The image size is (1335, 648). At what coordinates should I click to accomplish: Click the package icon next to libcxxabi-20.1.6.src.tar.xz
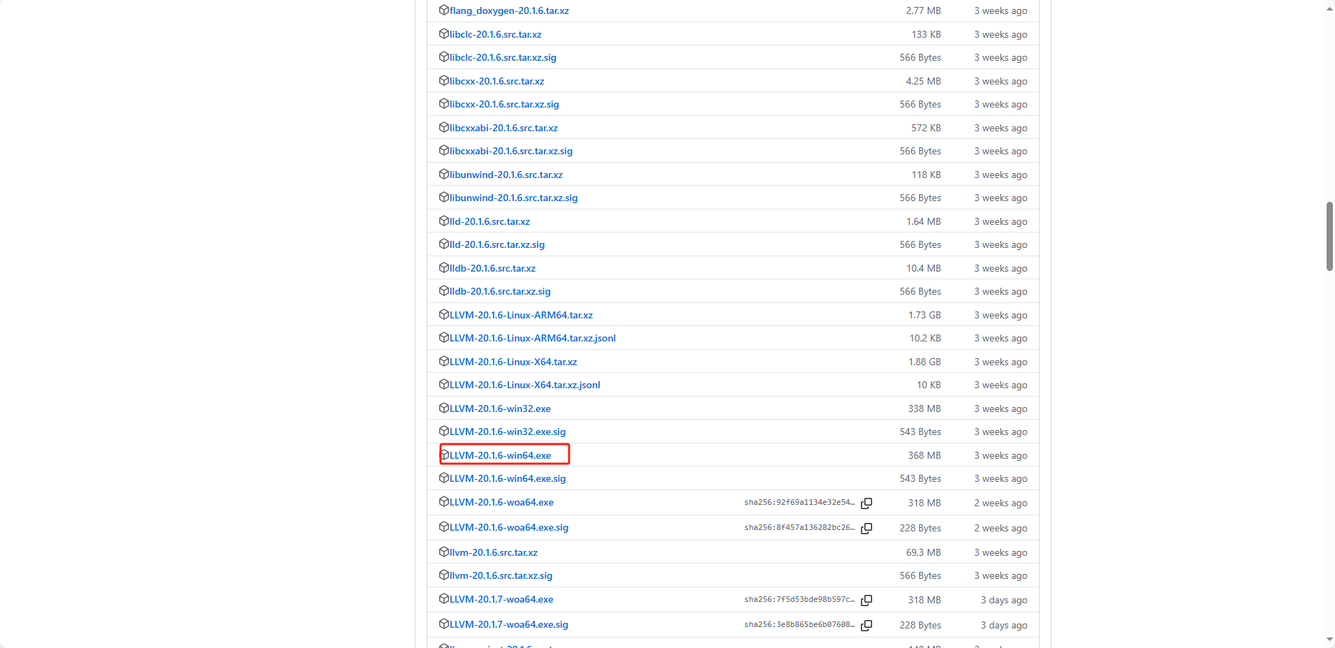443,127
